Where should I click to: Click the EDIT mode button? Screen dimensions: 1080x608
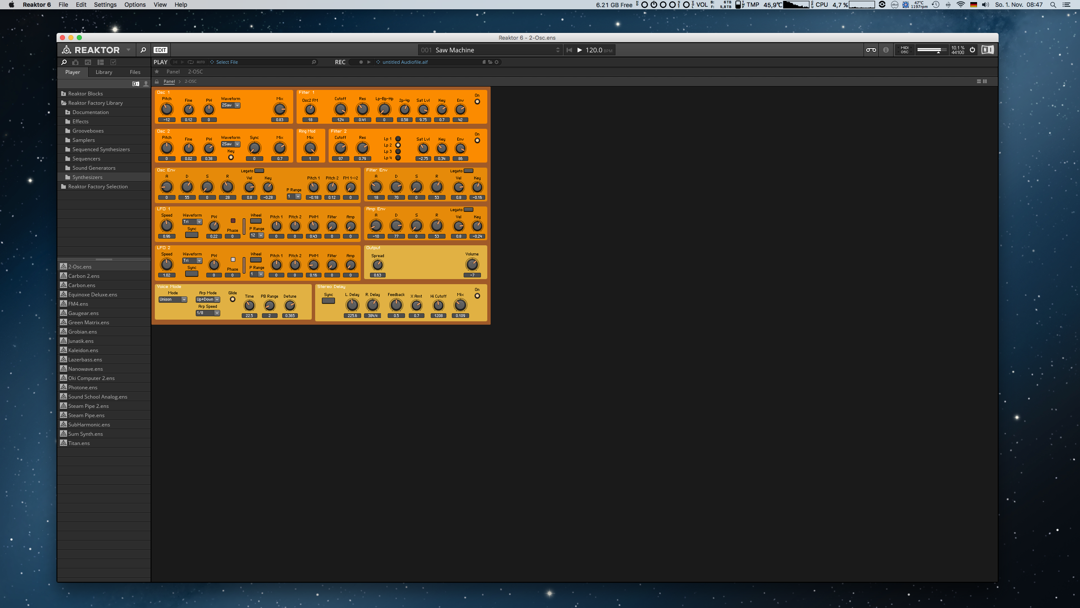coord(160,50)
